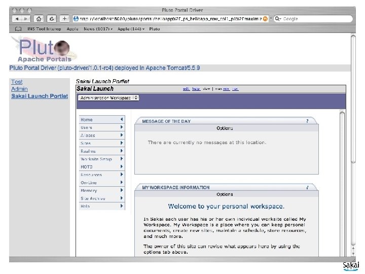Viewport: 365px width, 274px height.
Task: Select Home in the Sakai tool menu
Action: pos(102,120)
